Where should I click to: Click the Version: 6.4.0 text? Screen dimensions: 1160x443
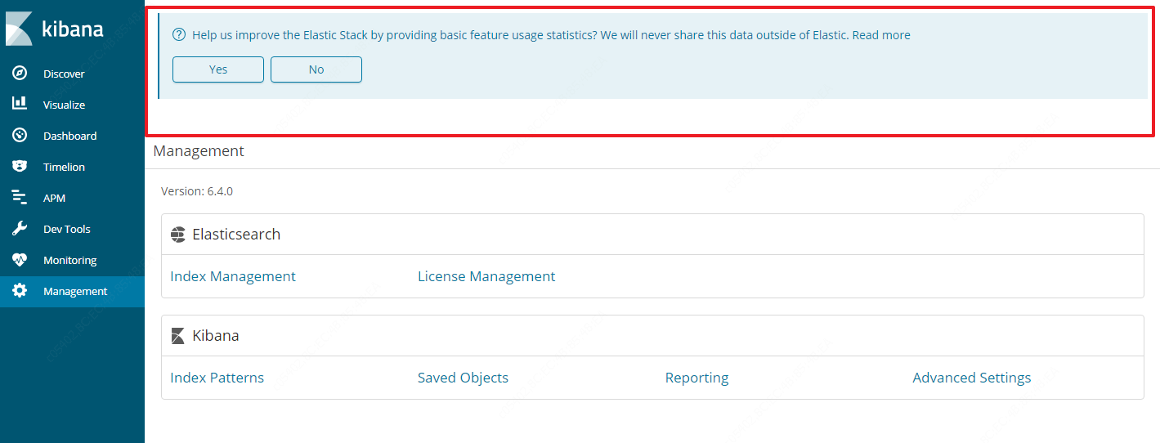(197, 191)
